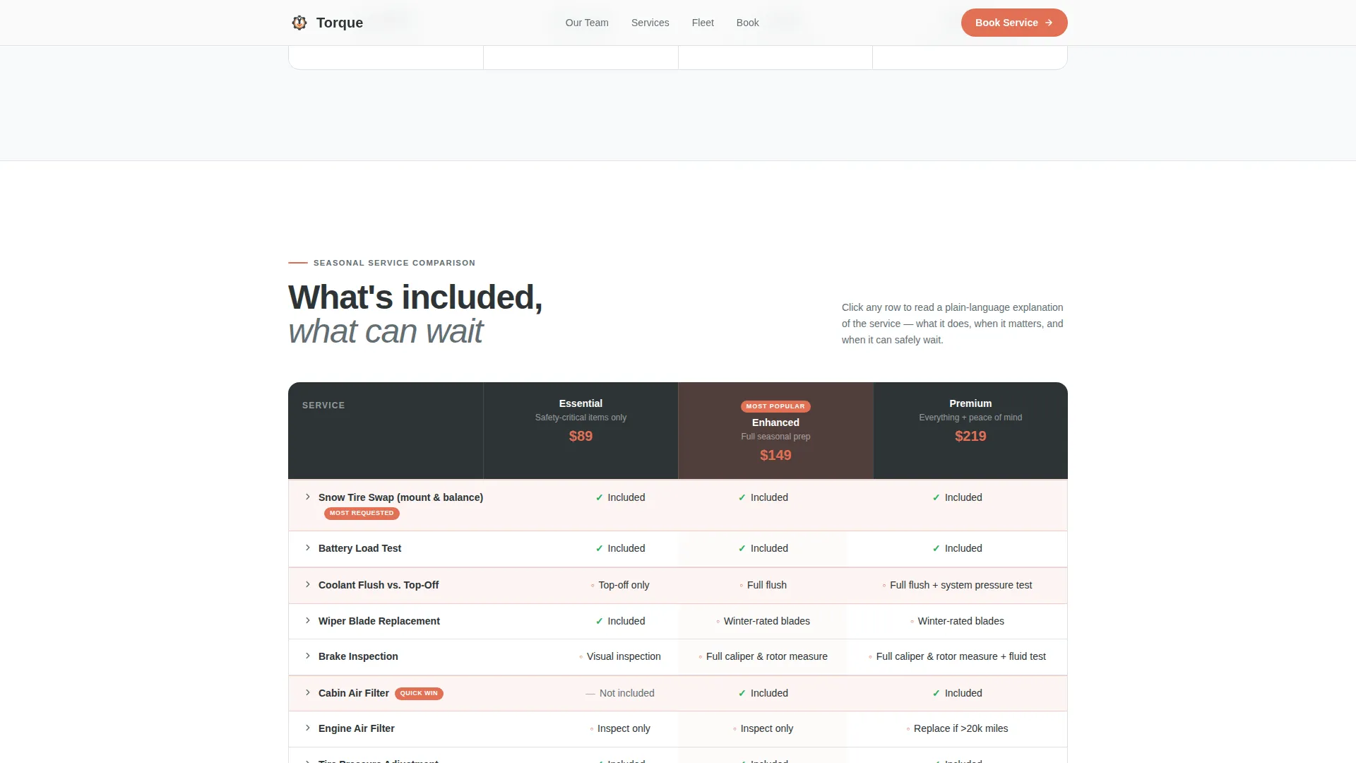Click the Cabin Air Filter service name
The width and height of the screenshot is (1356, 763).
pos(354,693)
